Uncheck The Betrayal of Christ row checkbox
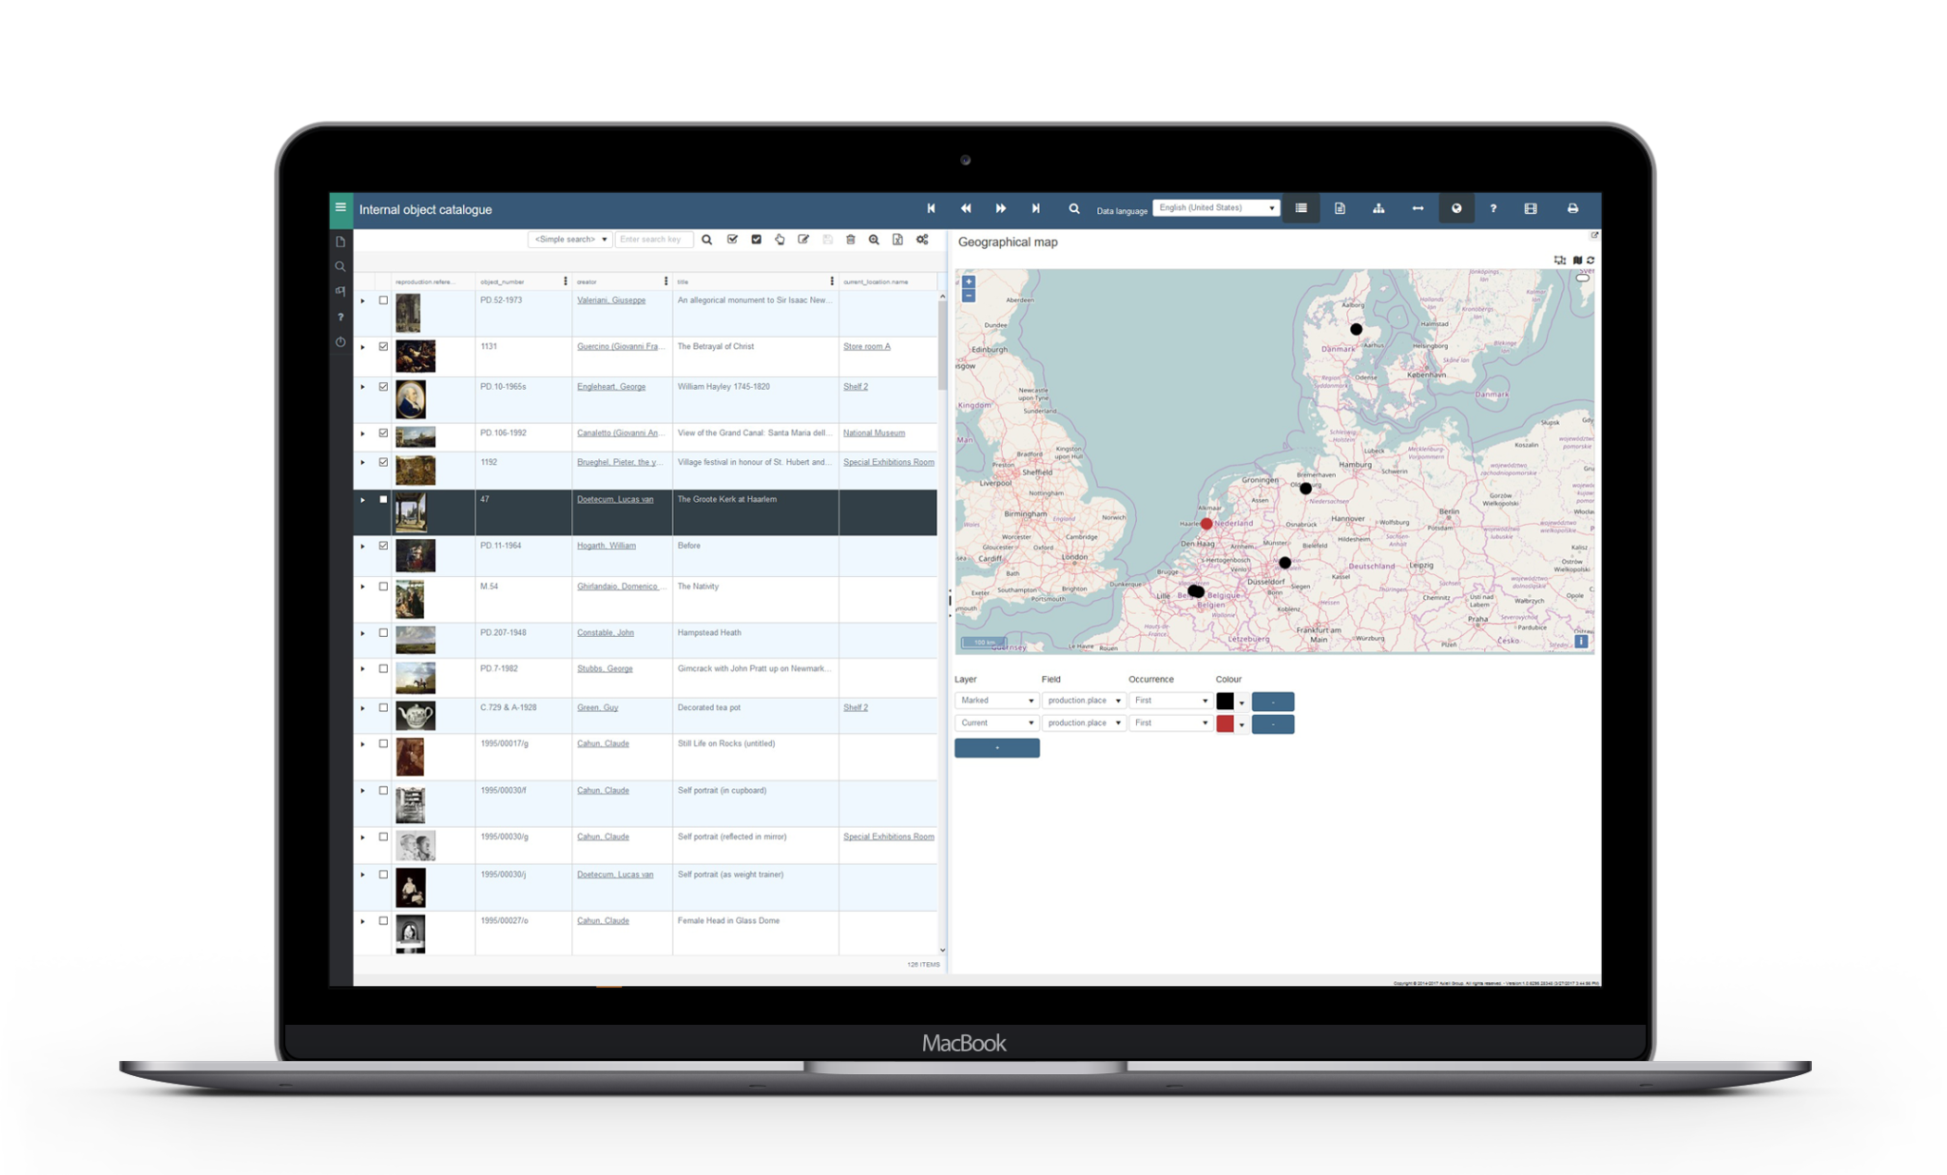The height and width of the screenshot is (1175, 1947). pos(383,347)
